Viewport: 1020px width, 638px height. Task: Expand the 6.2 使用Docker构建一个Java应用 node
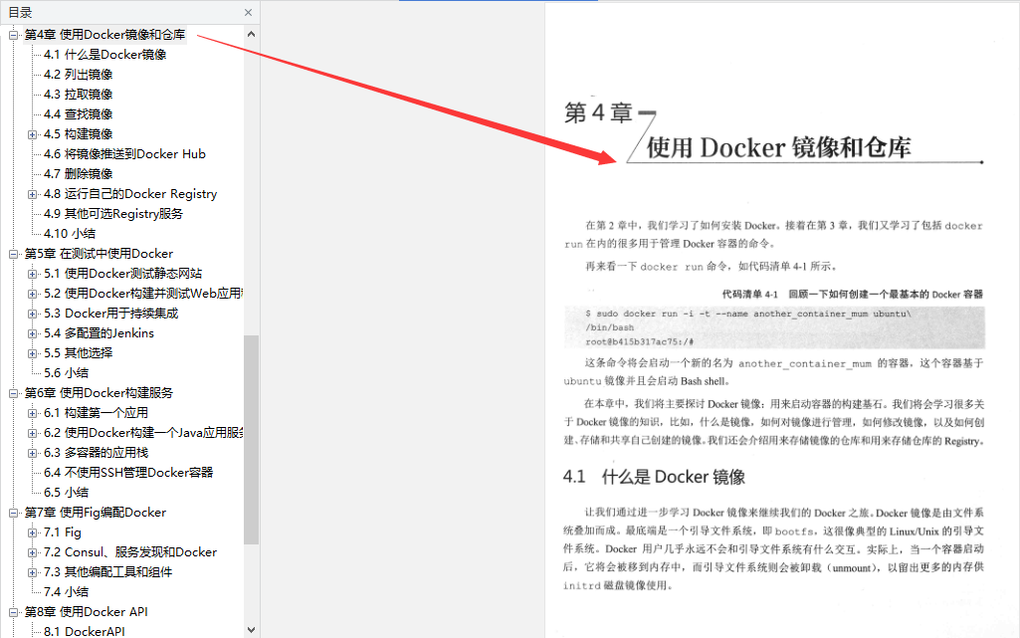click(x=33, y=433)
